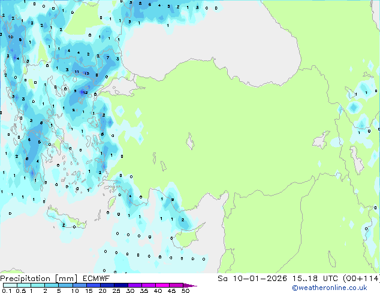
Task: Click the legend scale label "45"
Action: pos(171,291)
